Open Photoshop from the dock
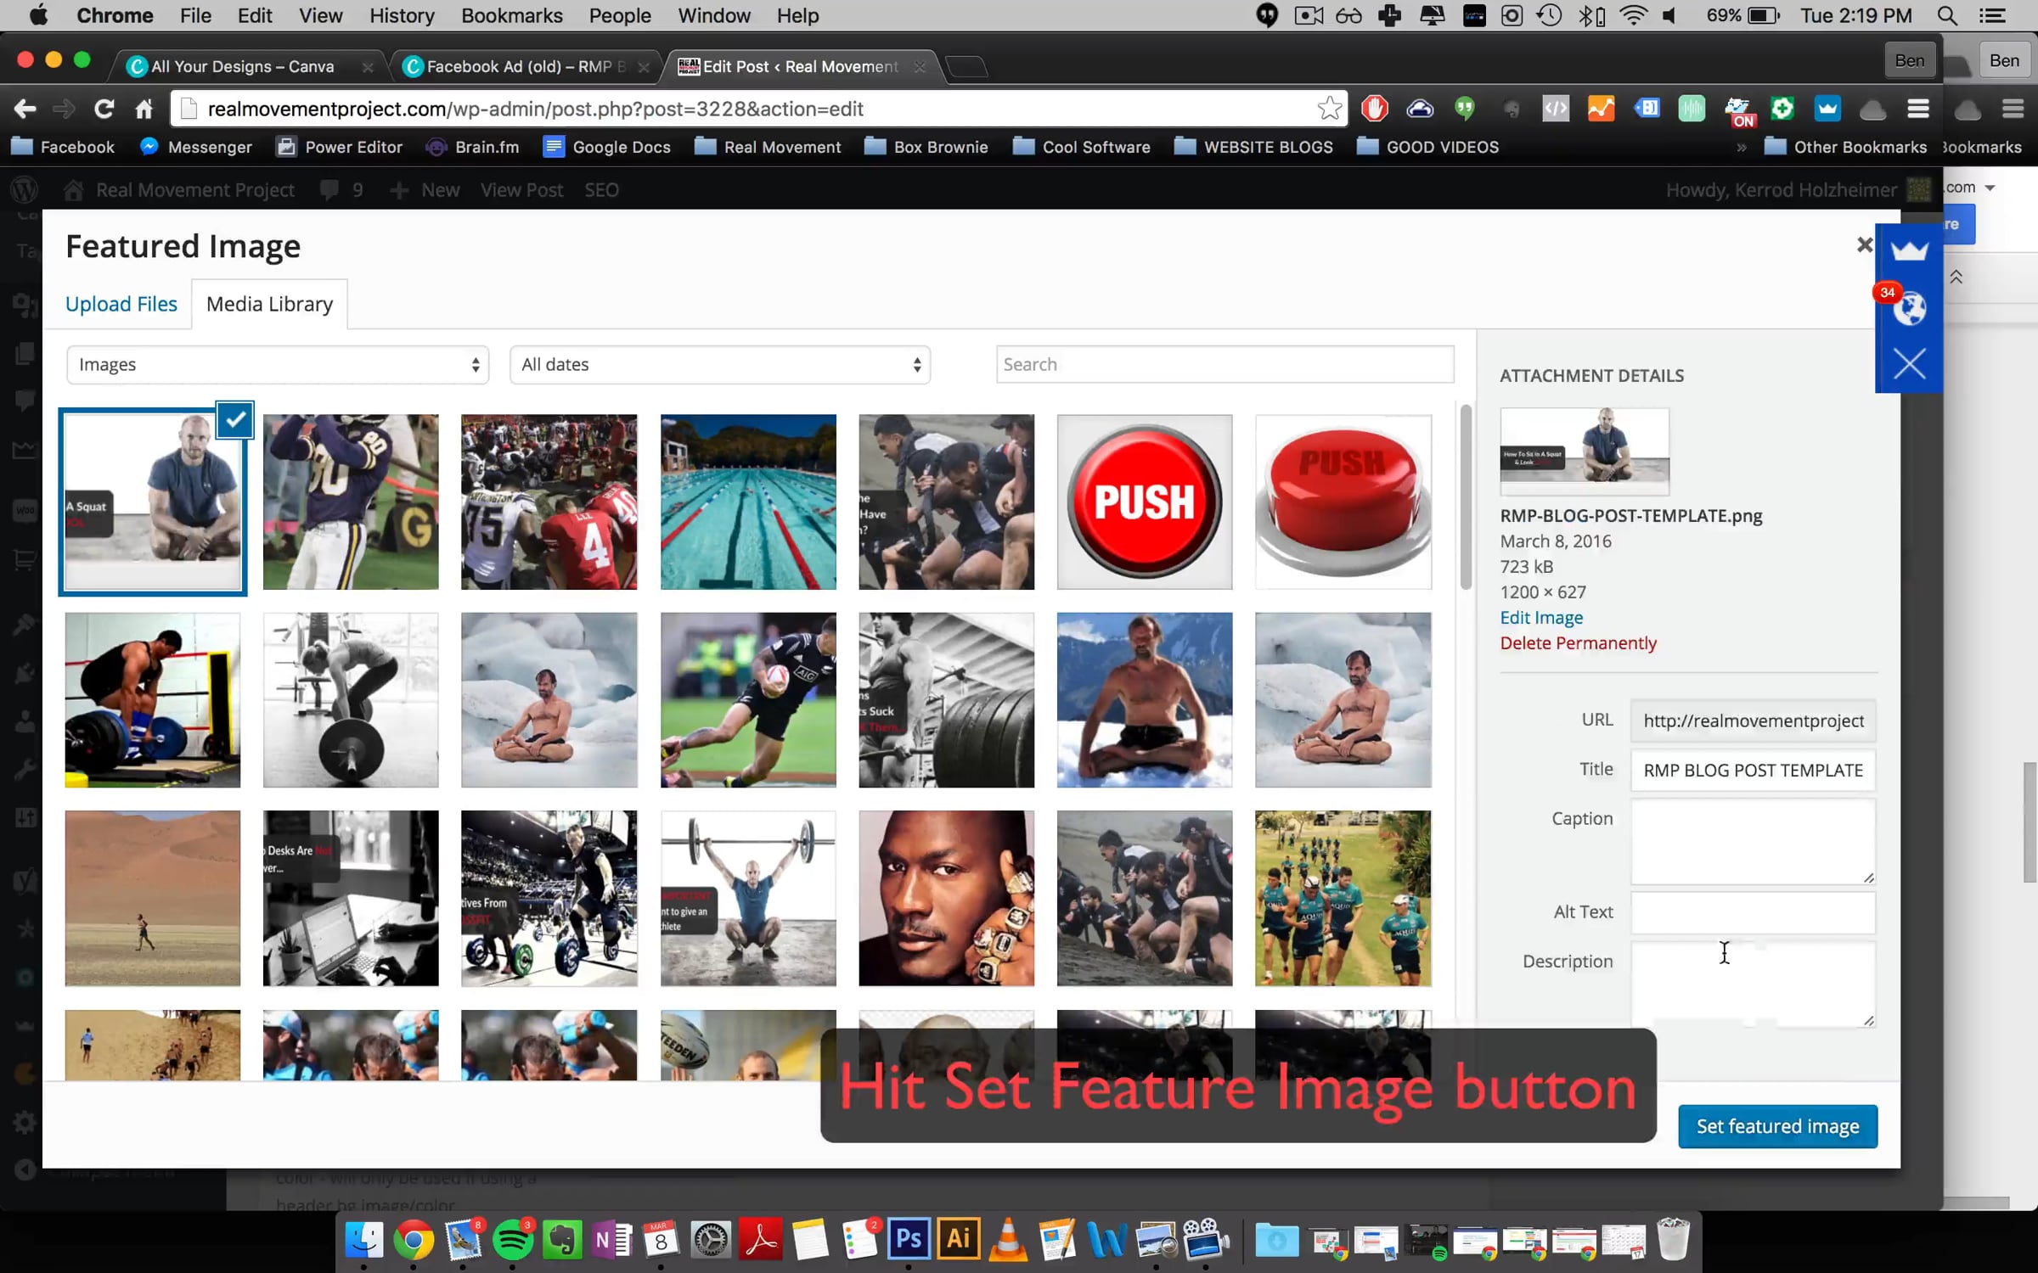 [x=908, y=1240]
